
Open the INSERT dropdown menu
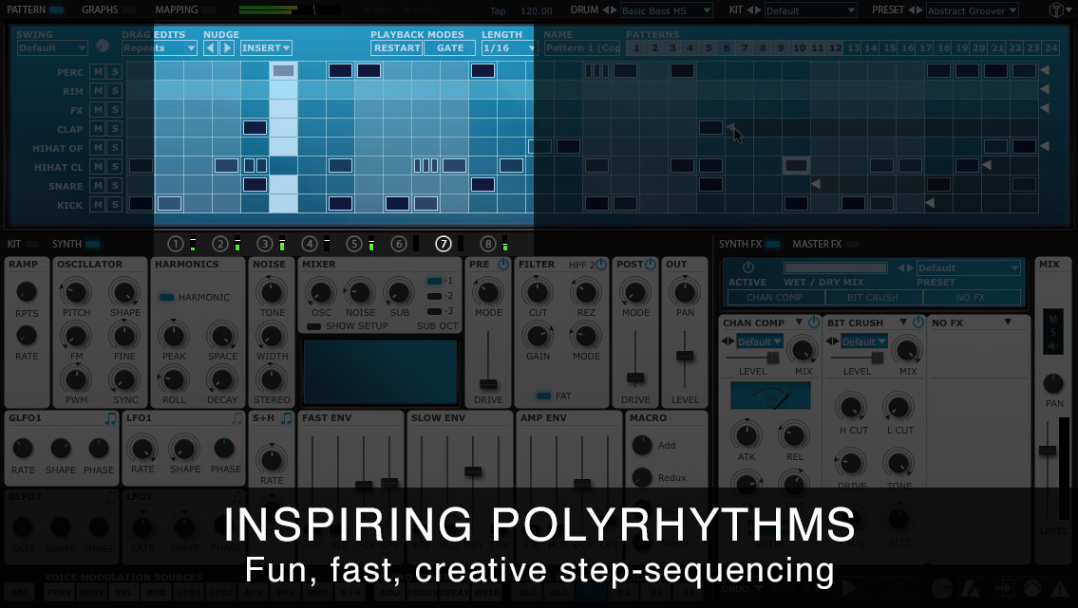click(x=266, y=48)
